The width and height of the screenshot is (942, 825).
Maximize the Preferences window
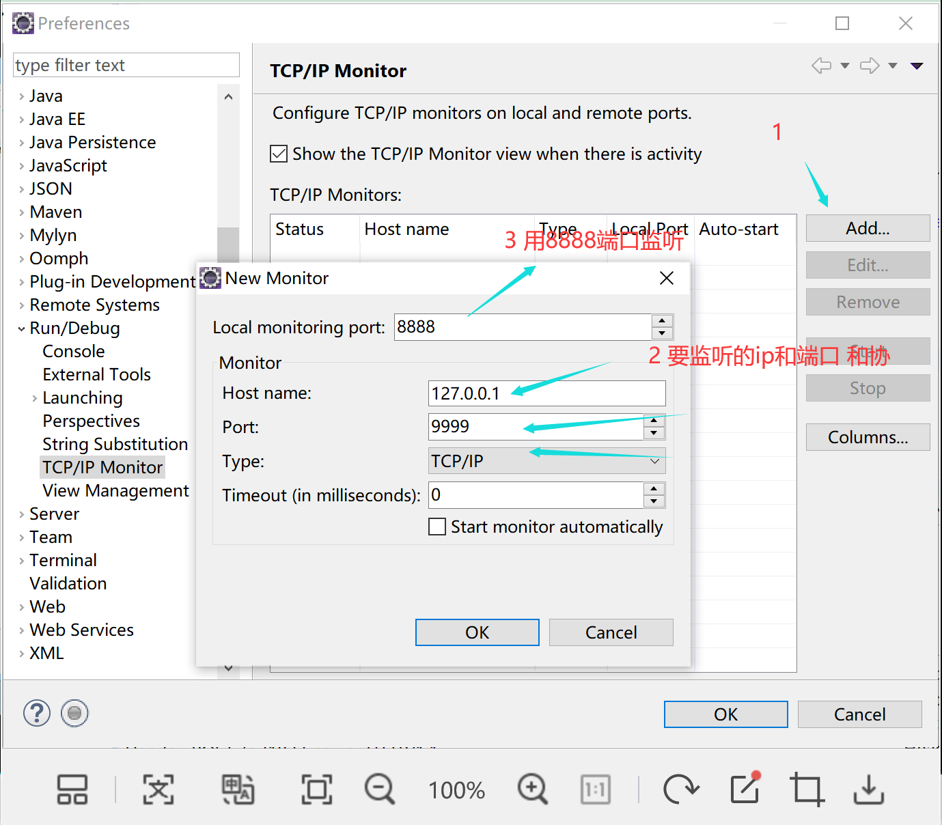842,23
